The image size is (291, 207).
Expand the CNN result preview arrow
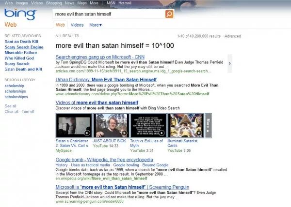(230, 63)
